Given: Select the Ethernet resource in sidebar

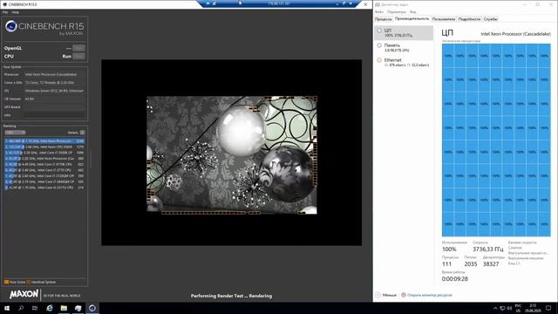Looking at the screenshot, I should click(404, 63).
